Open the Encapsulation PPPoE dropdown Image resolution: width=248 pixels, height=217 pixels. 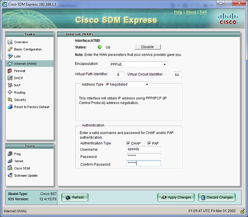point(138,65)
